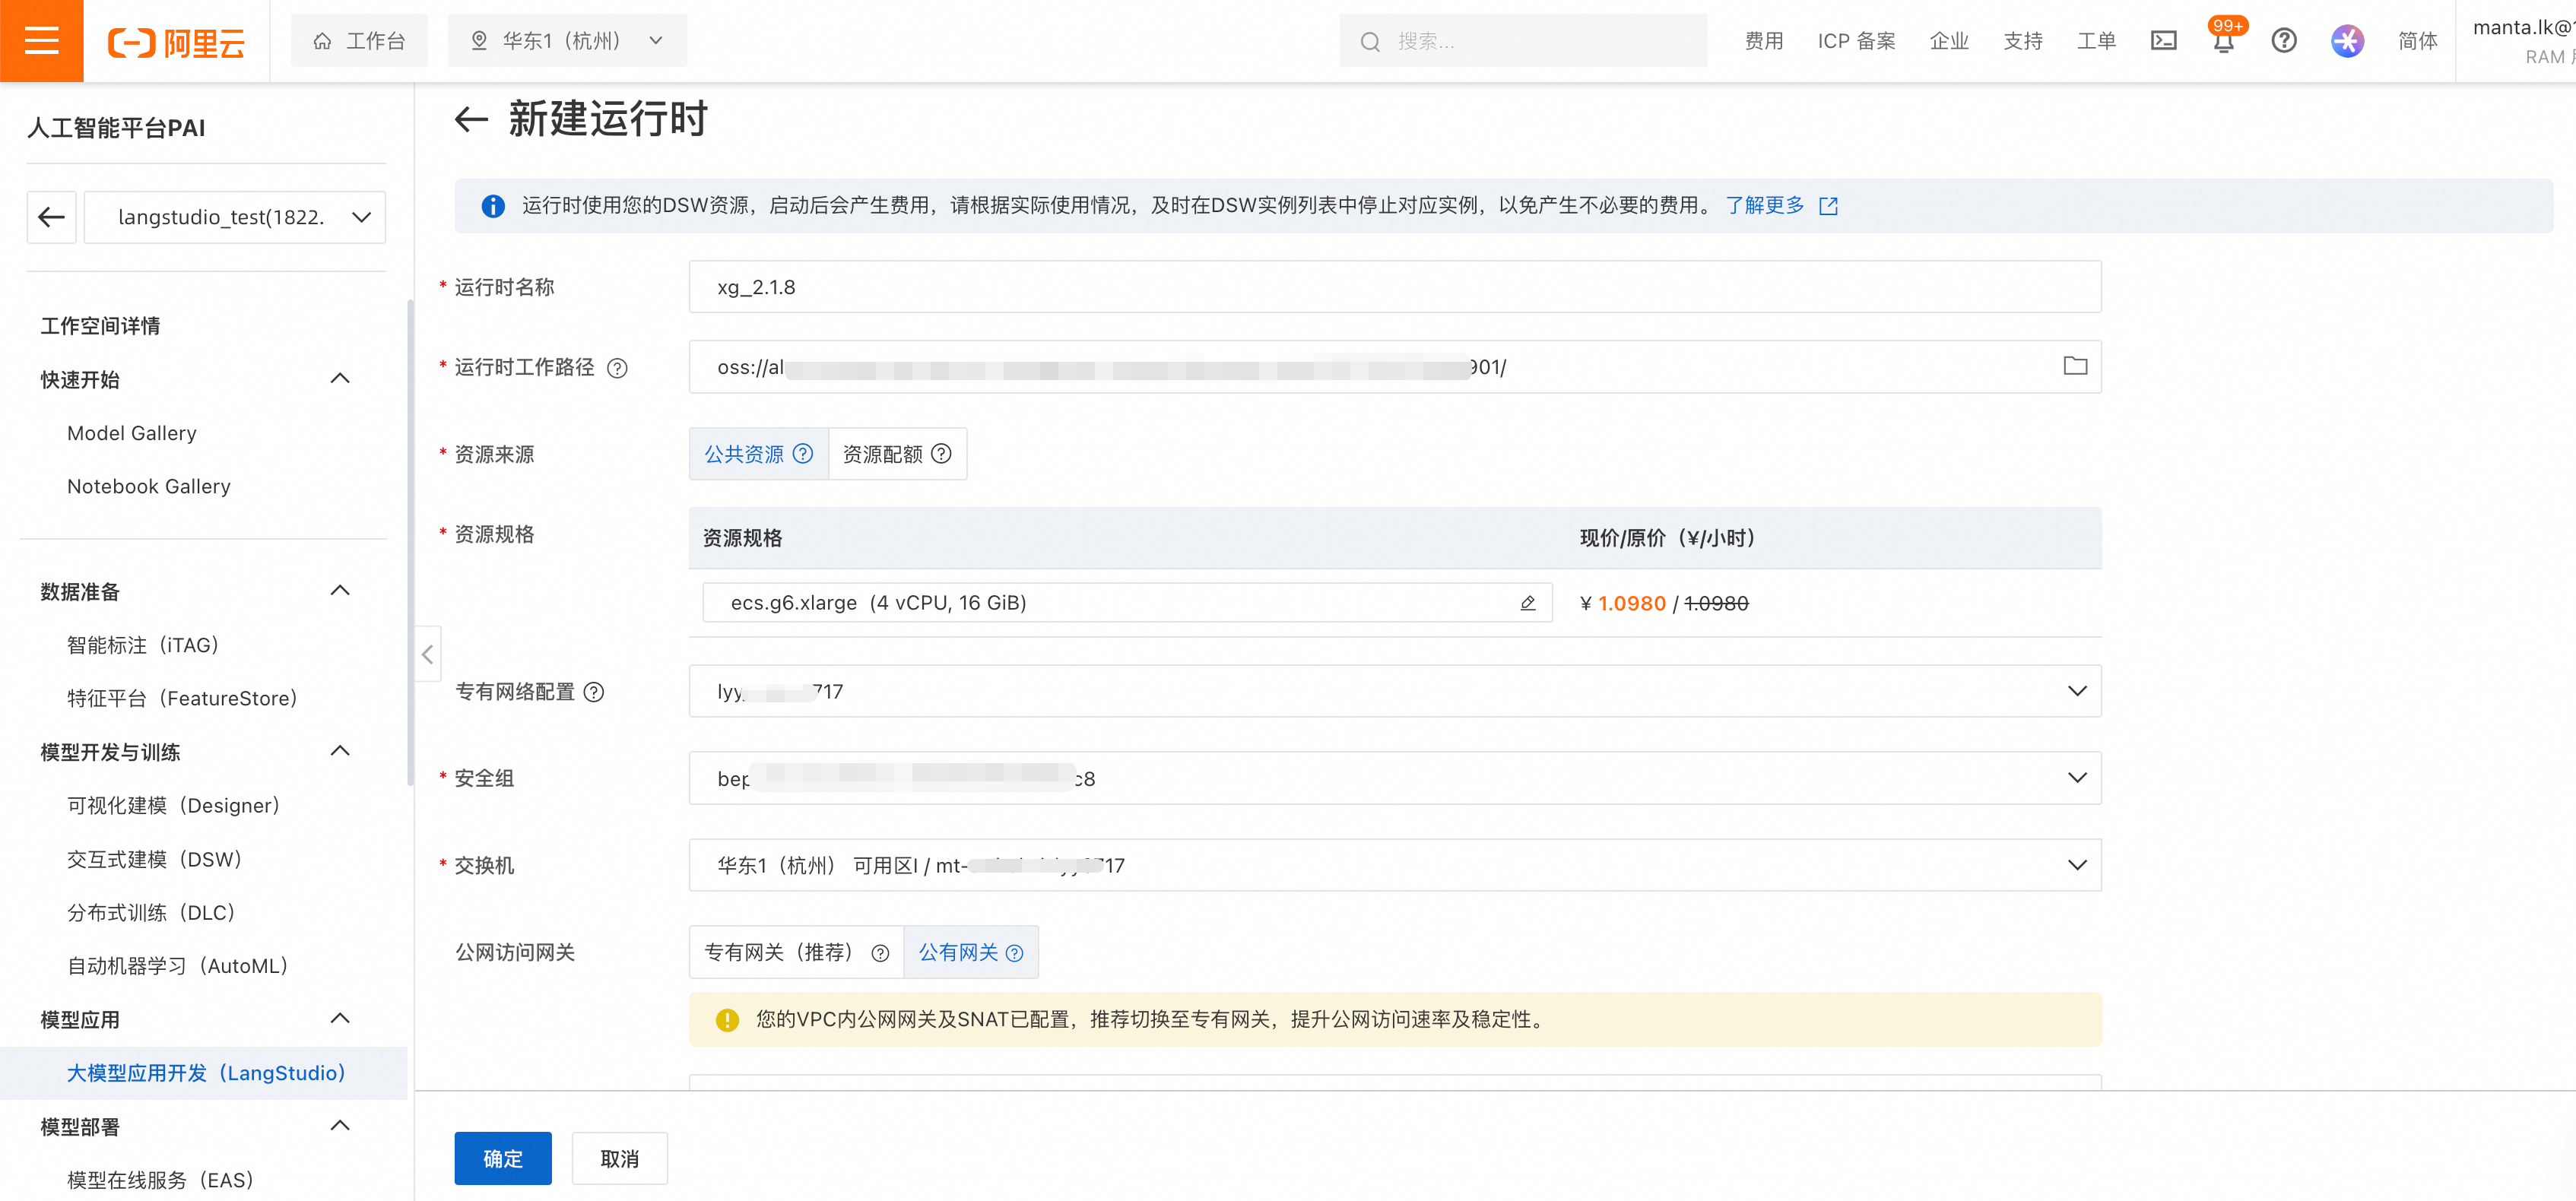Click the folder browse icon in work path
This screenshot has width=2576, height=1201.
click(2075, 366)
